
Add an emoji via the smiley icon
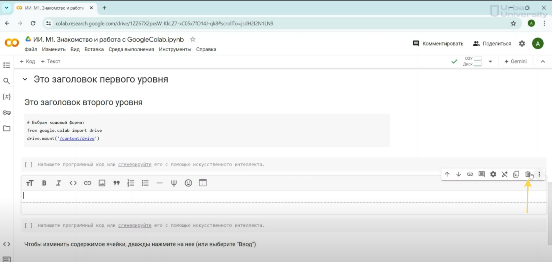coord(188,183)
